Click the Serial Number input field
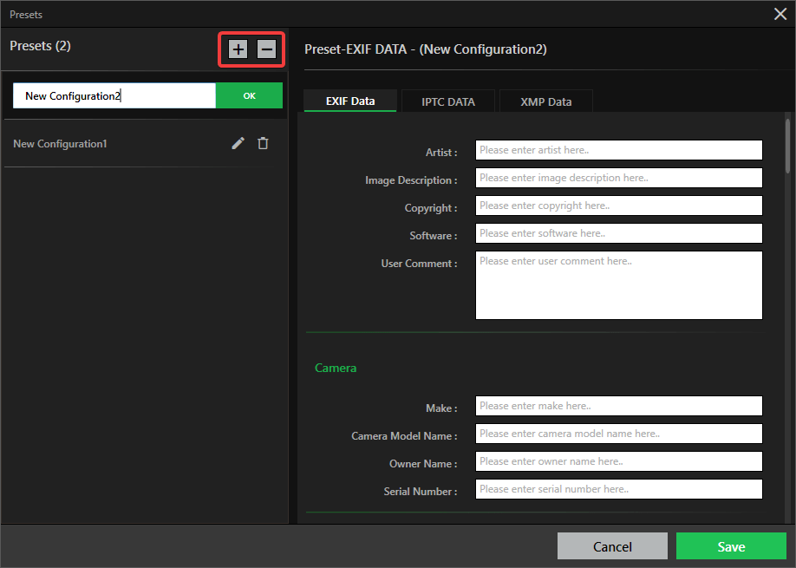Image resolution: width=796 pixels, height=568 pixels. click(x=618, y=488)
